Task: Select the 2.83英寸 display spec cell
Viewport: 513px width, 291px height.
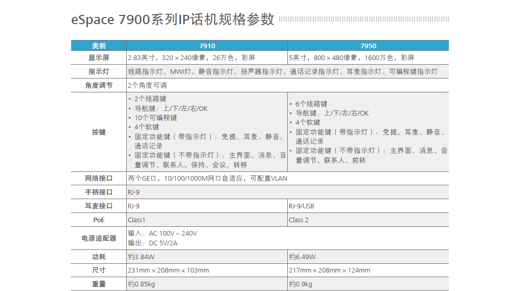Action: pyautogui.click(x=191, y=57)
